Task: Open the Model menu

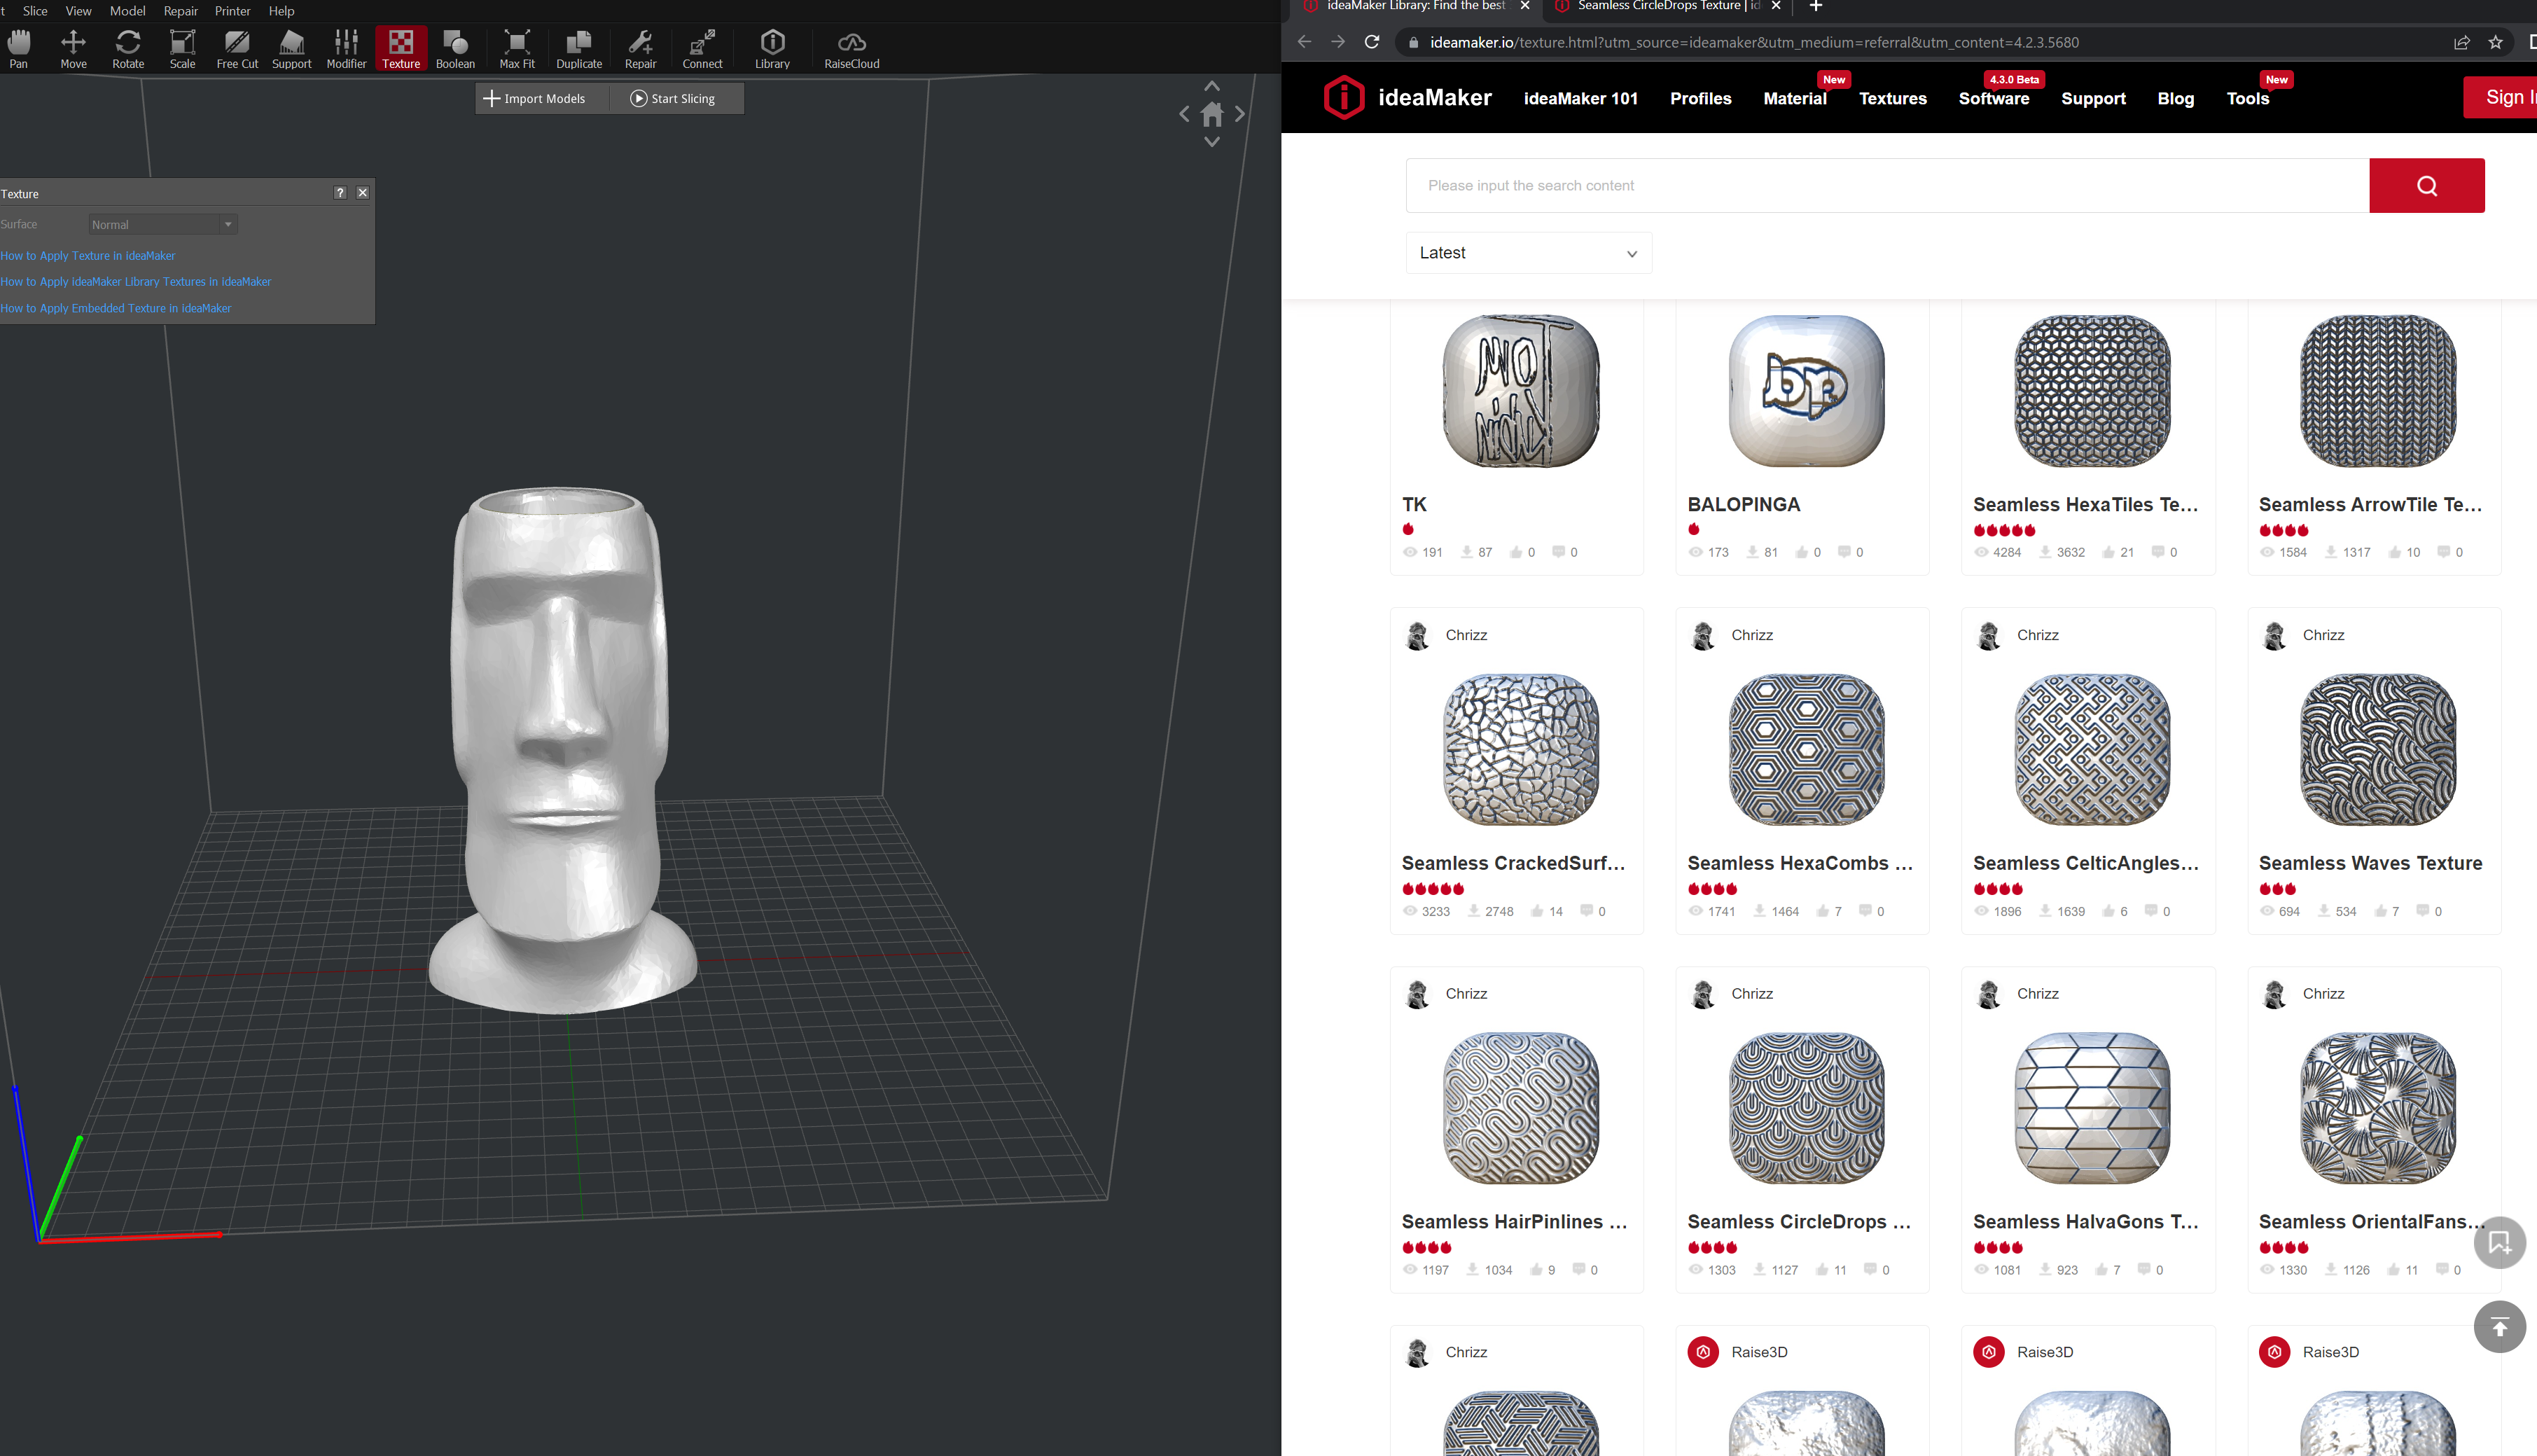Action: tap(127, 11)
